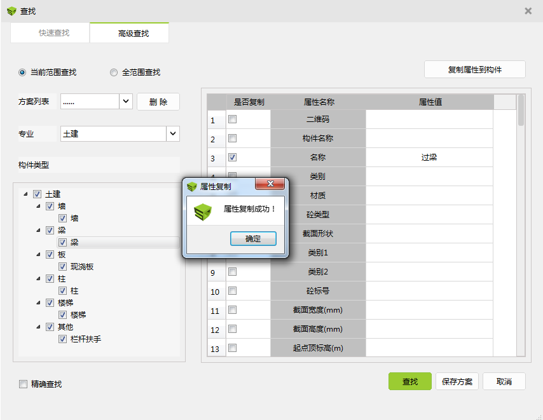
Task: Collapse the 柱 parent node
Action: (x=38, y=279)
